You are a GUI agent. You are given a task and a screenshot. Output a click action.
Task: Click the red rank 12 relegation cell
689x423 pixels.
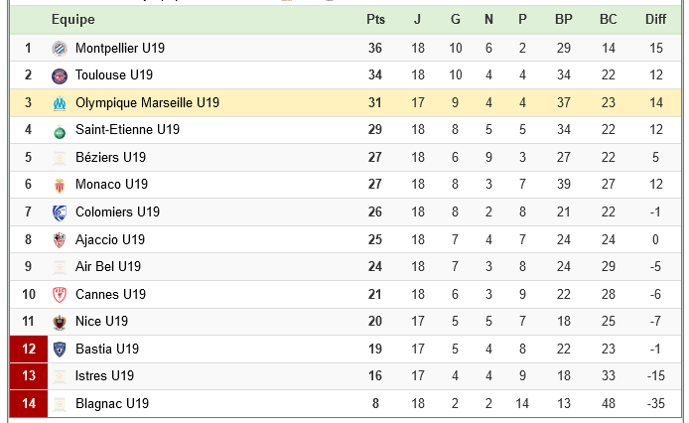[x=28, y=350]
